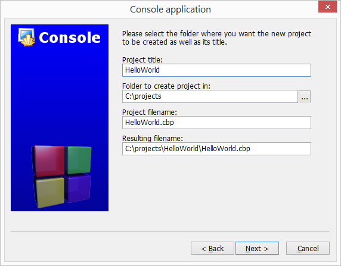Viewport: 341px width, 266px height.
Task: Go to next wizard page
Action: coord(257,248)
